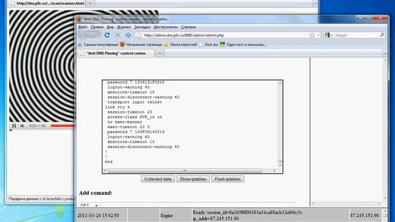This screenshot has height=222, width=395.
Task: Click the stop loading X icon
Action: point(118,35)
